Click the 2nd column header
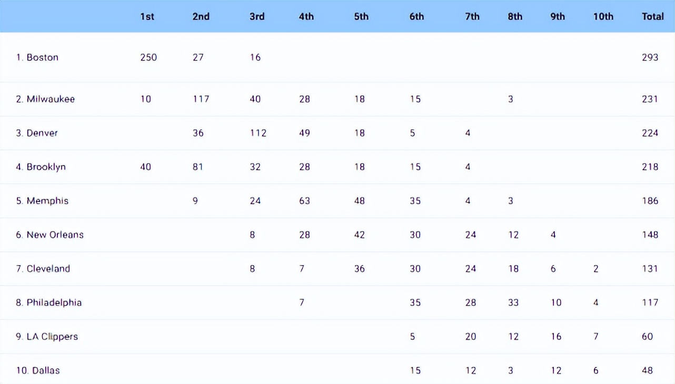 pos(201,16)
